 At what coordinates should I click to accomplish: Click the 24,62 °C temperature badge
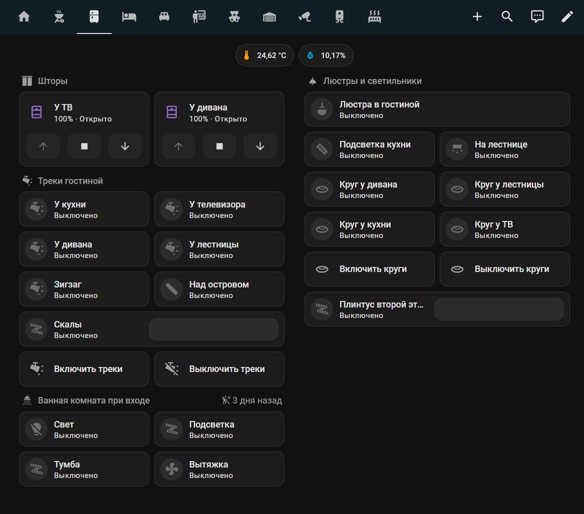click(x=264, y=55)
